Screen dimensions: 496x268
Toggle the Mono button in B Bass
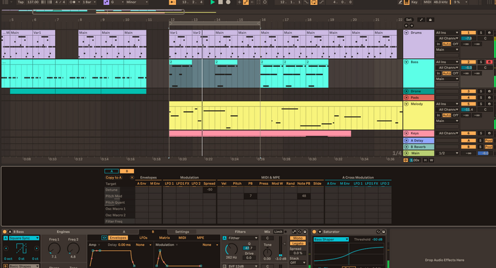click(298, 238)
